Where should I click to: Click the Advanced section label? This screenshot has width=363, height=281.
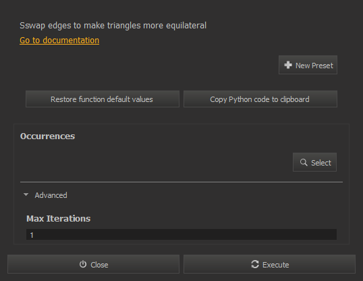51,195
